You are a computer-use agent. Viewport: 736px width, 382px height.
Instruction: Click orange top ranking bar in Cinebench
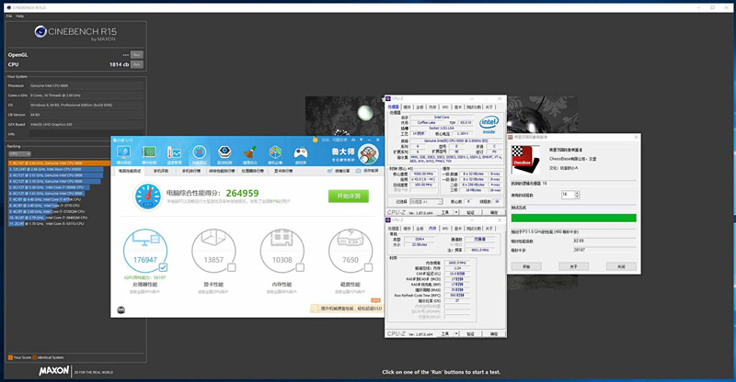click(59, 163)
